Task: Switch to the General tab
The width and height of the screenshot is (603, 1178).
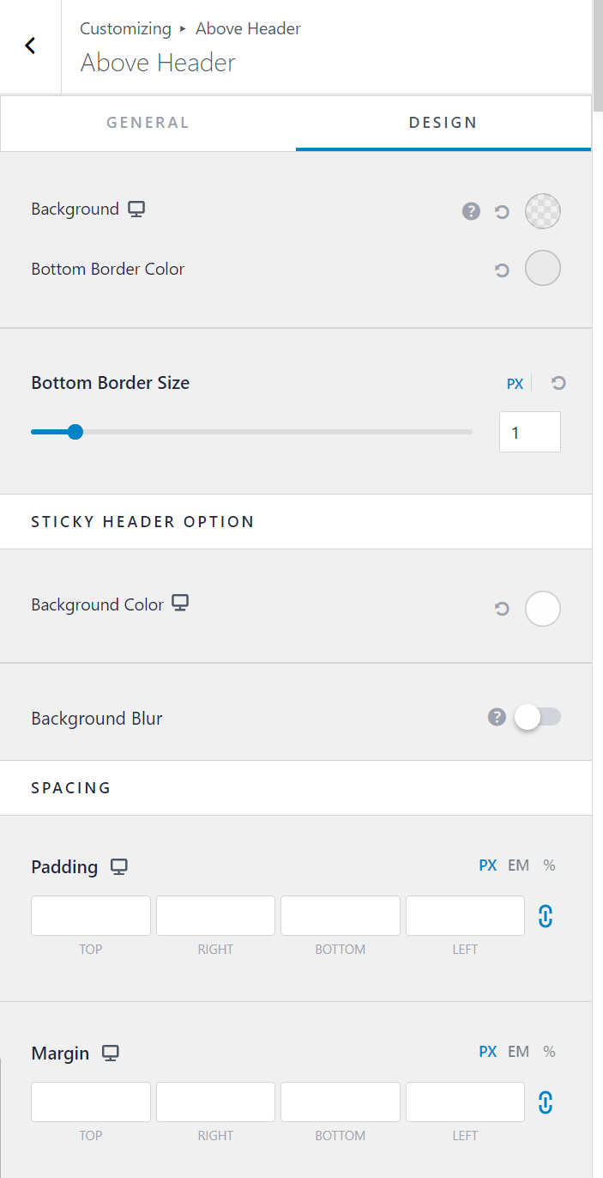Action: coord(148,123)
